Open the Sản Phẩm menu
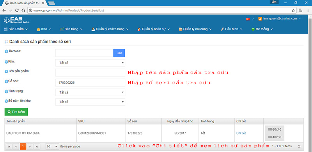 pos(16,29)
